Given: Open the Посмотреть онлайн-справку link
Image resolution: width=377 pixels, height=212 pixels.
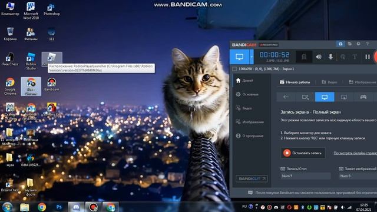Looking at the screenshot, I should point(355,153).
